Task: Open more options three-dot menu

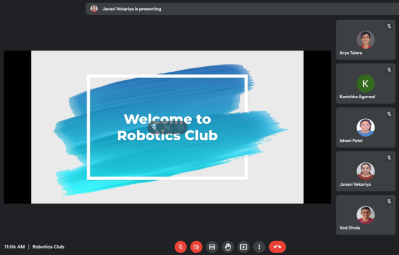Action: (x=259, y=247)
